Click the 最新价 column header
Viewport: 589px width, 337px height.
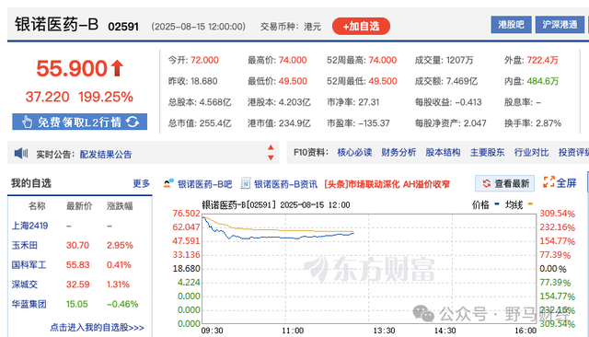tap(79, 206)
